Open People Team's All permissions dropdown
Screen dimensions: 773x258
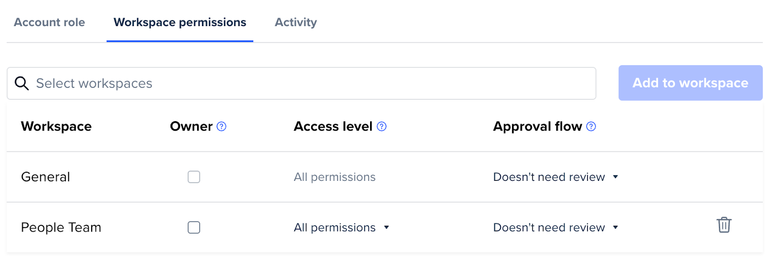[342, 228]
